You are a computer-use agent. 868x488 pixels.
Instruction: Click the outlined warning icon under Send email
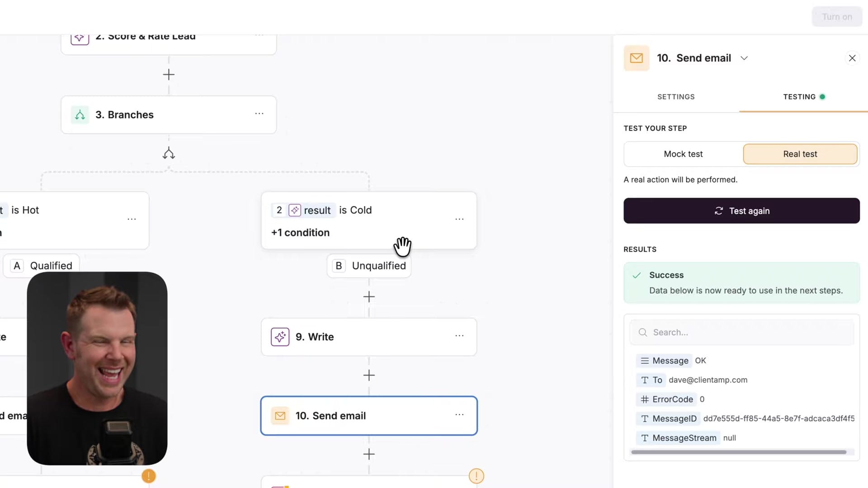click(x=476, y=476)
